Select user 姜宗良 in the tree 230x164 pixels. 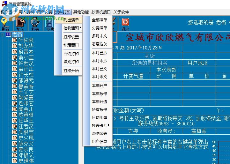[26, 149]
